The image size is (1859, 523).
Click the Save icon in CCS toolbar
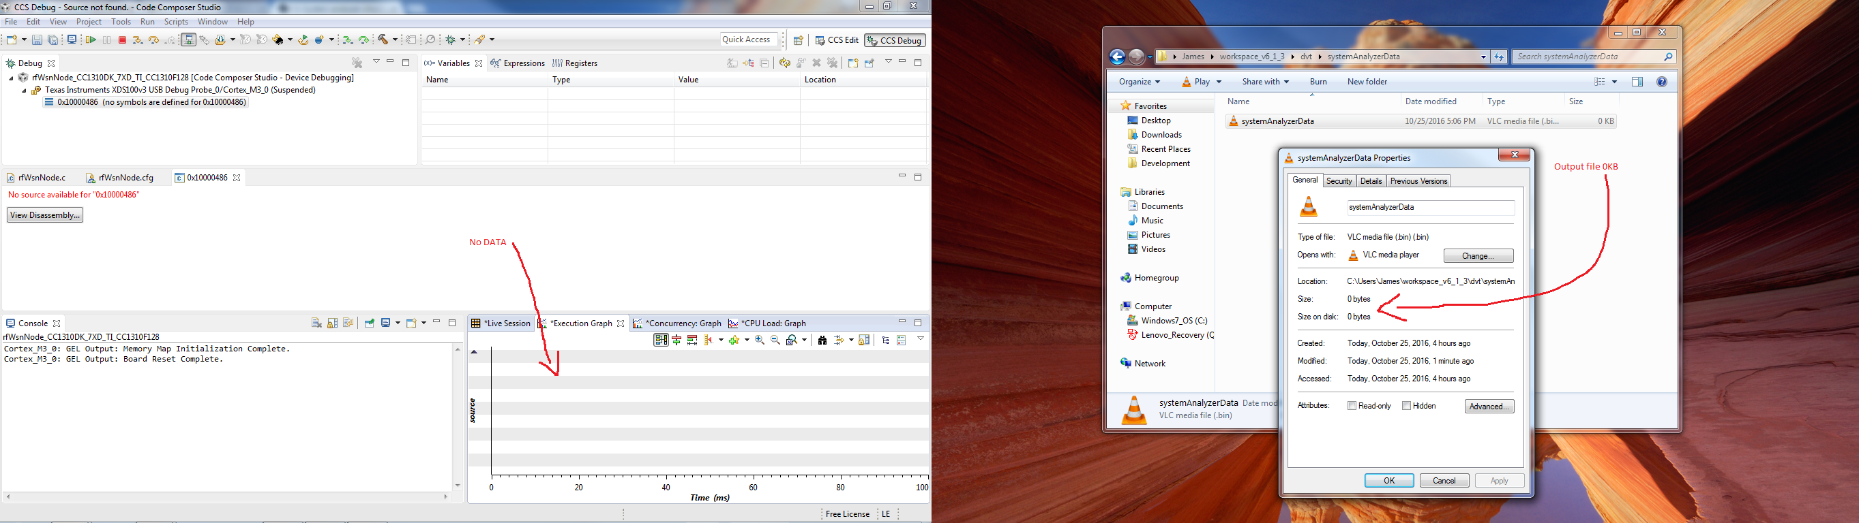pyautogui.click(x=38, y=39)
